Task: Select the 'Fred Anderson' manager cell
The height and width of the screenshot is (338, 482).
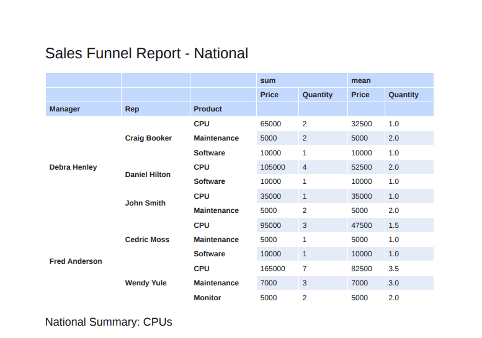Action: [76, 261]
